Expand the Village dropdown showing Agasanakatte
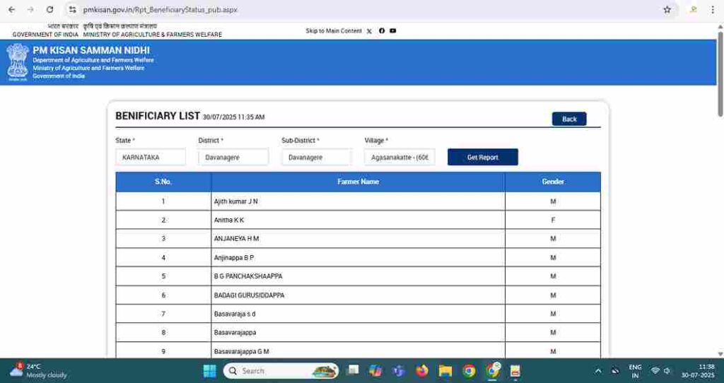 [x=399, y=158]
